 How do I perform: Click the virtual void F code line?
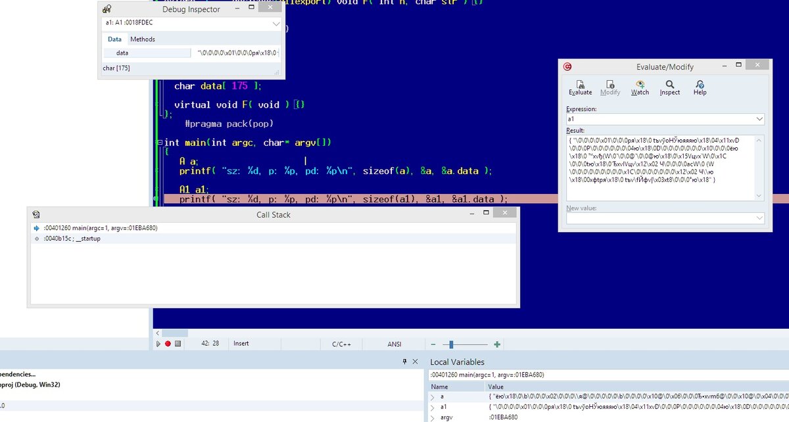(x=239, y=105)
